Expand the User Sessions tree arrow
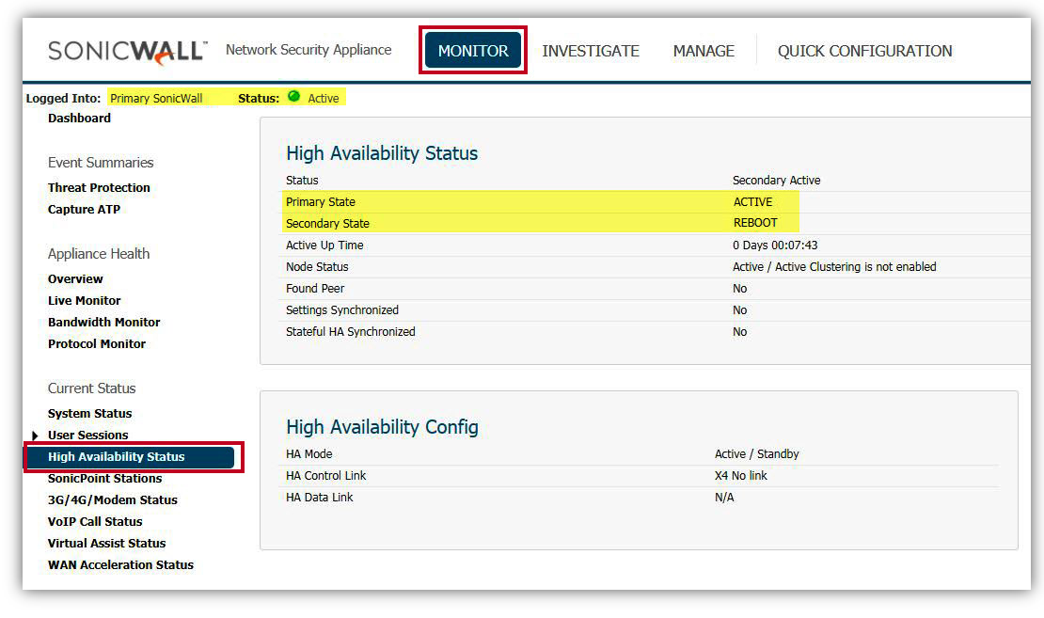This screenshot has width=1044, height=618. click(x=35, y=436)
